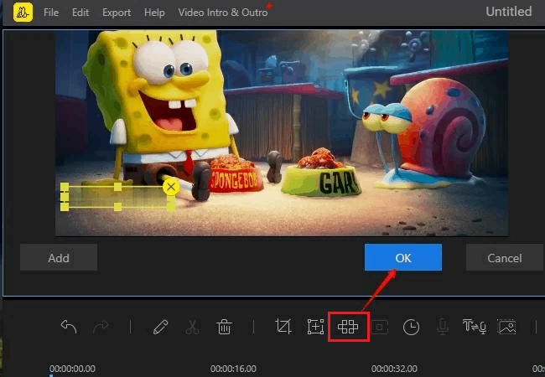Click the SpongeBob video preview frame
The height and width of the screenshot is (377, 545).
(x=282, y=133)
